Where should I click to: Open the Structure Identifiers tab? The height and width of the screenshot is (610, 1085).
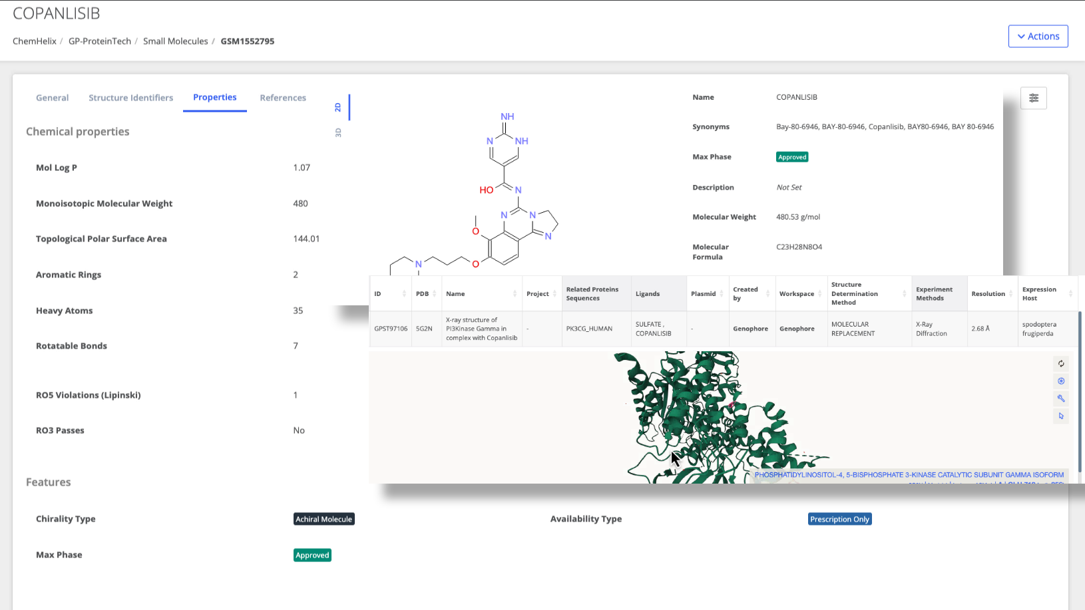click(x=130, y=98)
